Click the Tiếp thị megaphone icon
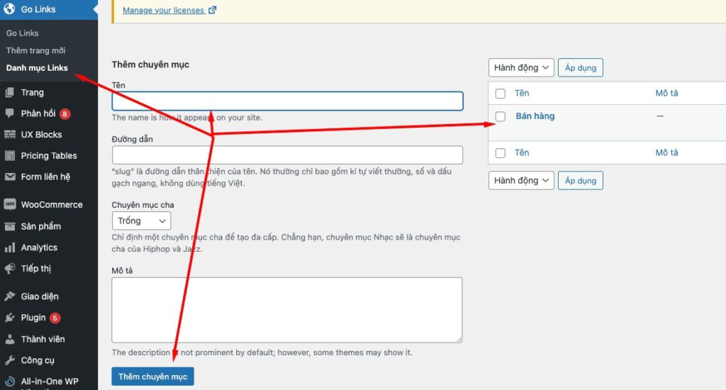This screenshot has height=390, width=726. click(10, 269)
